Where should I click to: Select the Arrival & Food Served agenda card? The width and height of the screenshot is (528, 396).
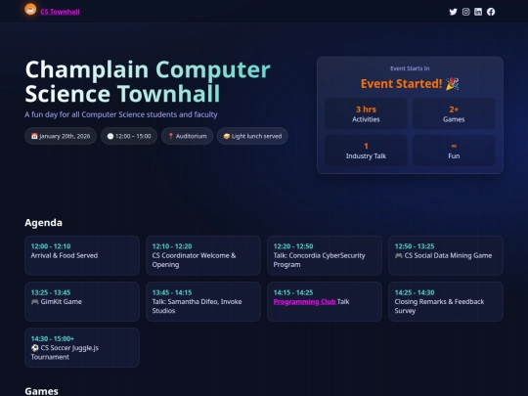(x=82, y=255)
